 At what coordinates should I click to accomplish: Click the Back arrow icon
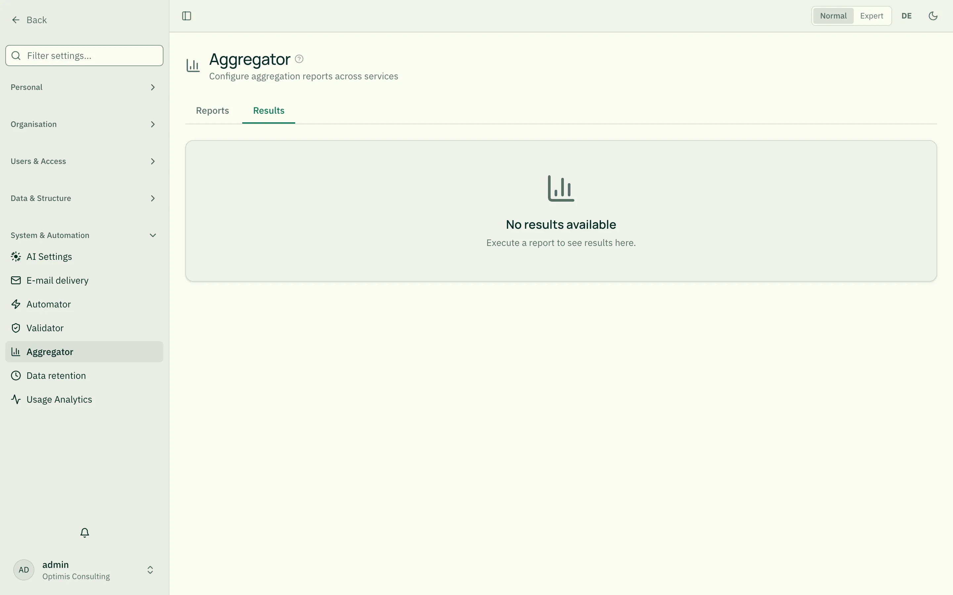pos(16,20)
